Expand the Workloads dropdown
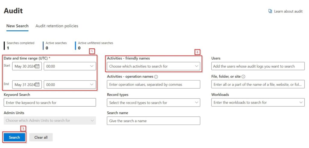The image size is (309, 148). coord(258,103)
